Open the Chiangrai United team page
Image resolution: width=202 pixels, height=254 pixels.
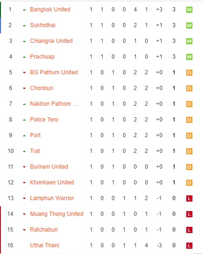51,41
